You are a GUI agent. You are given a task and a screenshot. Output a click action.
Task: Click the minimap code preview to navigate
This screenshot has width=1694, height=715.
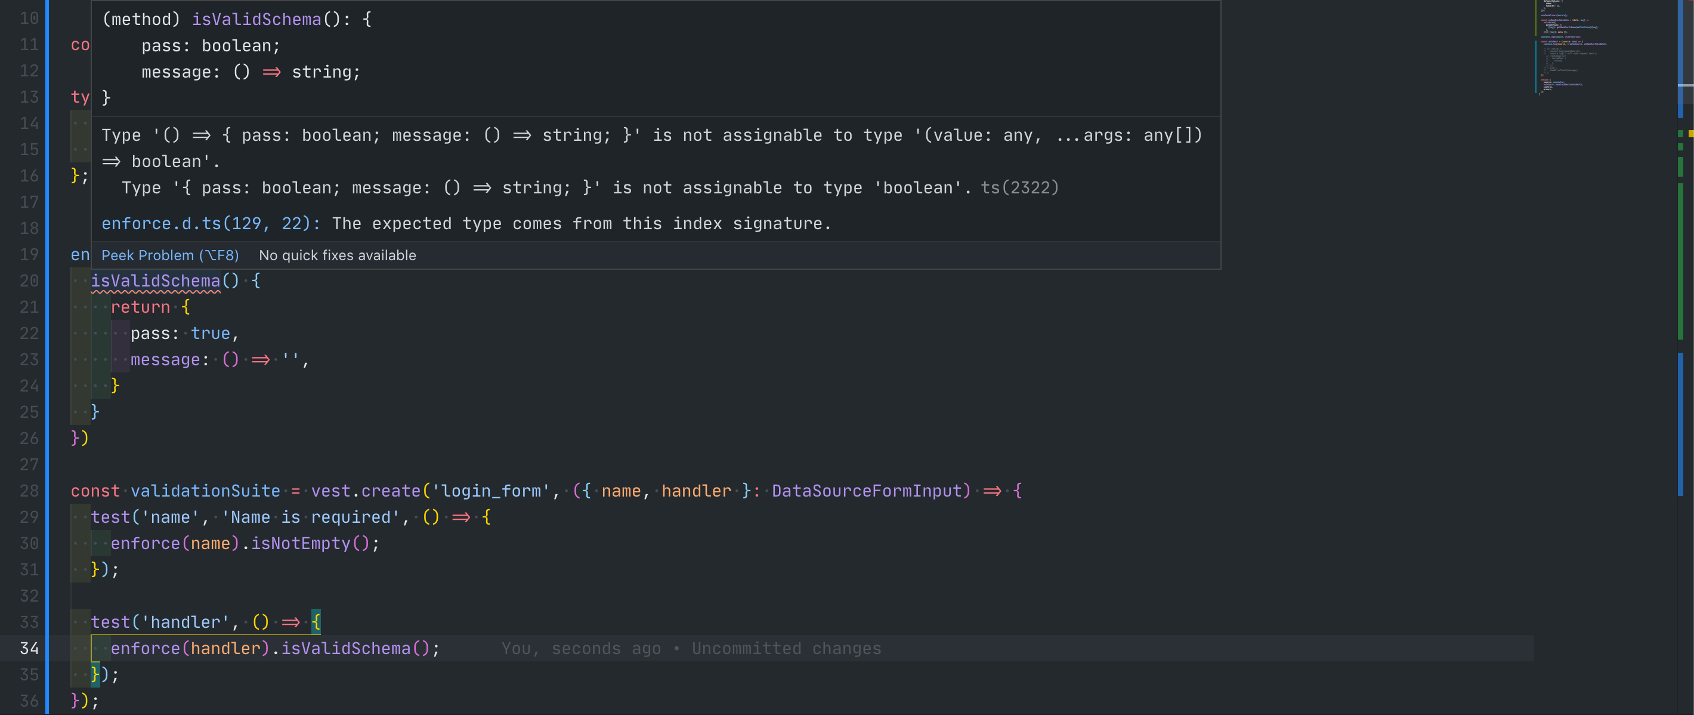1572,46
